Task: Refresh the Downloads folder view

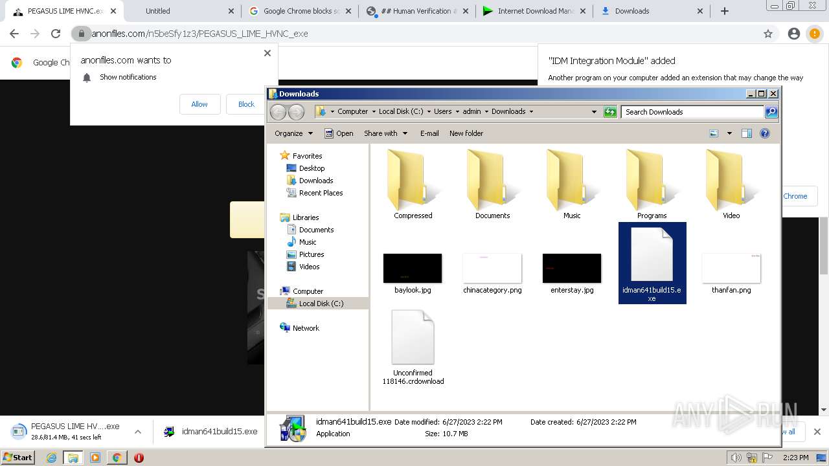Action: (x=610, y=112)
